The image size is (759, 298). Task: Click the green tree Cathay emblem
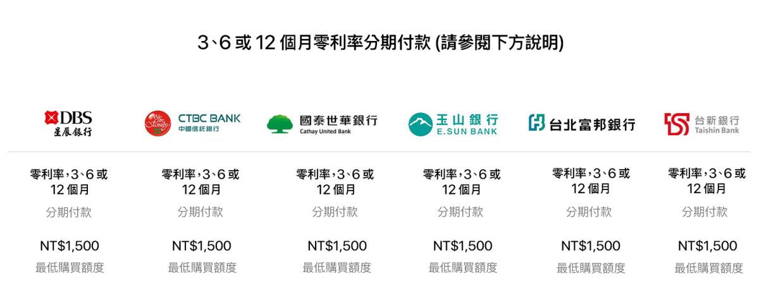click(280, 124)
